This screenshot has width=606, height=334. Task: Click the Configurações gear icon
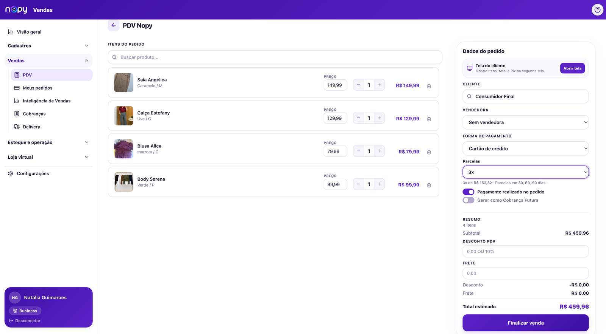point(11,173)
